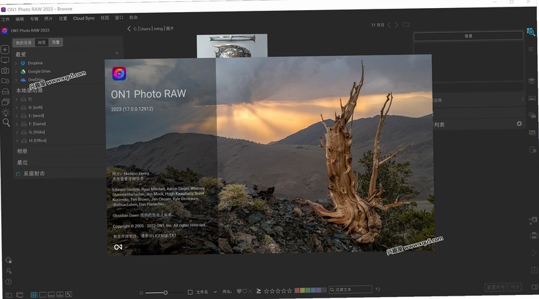Toggle the unset heart outline filter

pyautogui.click(x=245, y=292)
